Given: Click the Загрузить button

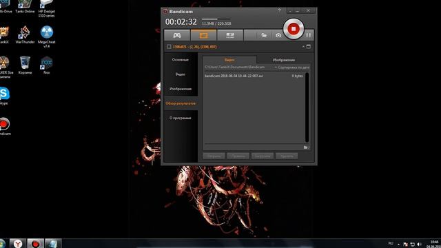Looking at the screenshot, I should (263, 156).
